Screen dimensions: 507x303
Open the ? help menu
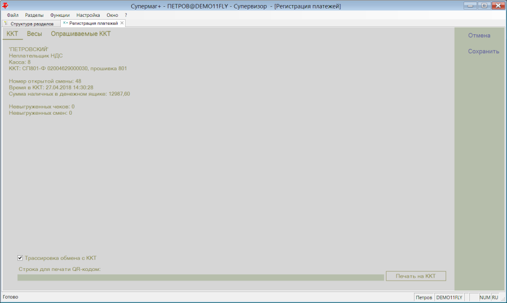126,15
